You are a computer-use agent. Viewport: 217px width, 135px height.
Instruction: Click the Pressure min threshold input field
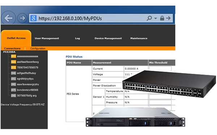tap(160, 102)
